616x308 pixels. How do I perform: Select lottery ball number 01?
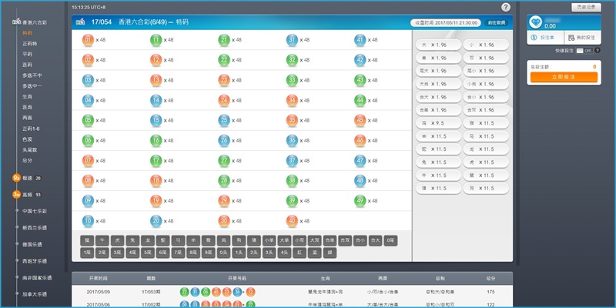coord(88,39)
